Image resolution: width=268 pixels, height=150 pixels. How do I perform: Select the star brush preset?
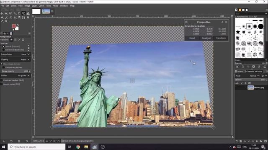pyautogui.click(x=238, y=32)
